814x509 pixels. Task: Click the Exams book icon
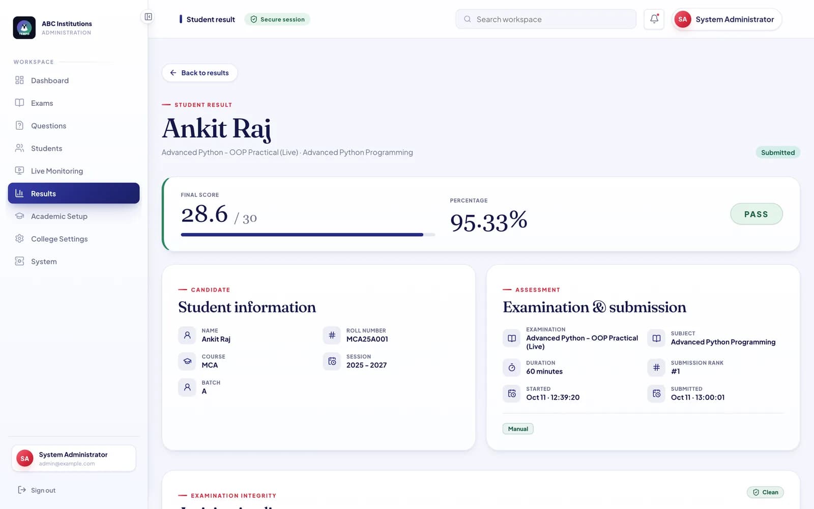[19, 103]
